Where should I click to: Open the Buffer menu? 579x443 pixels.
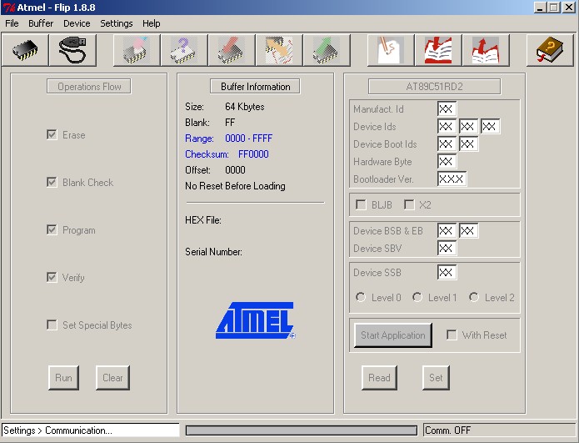coord(41,23)
